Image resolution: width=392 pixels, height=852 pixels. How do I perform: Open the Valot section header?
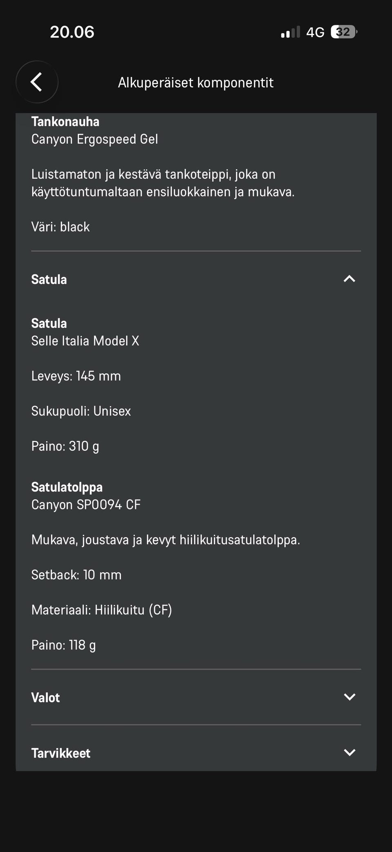click(196, 697)
